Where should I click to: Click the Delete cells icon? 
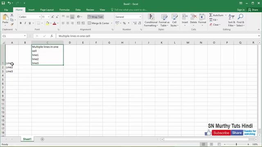pyautogui.click(x=194, y=17)
